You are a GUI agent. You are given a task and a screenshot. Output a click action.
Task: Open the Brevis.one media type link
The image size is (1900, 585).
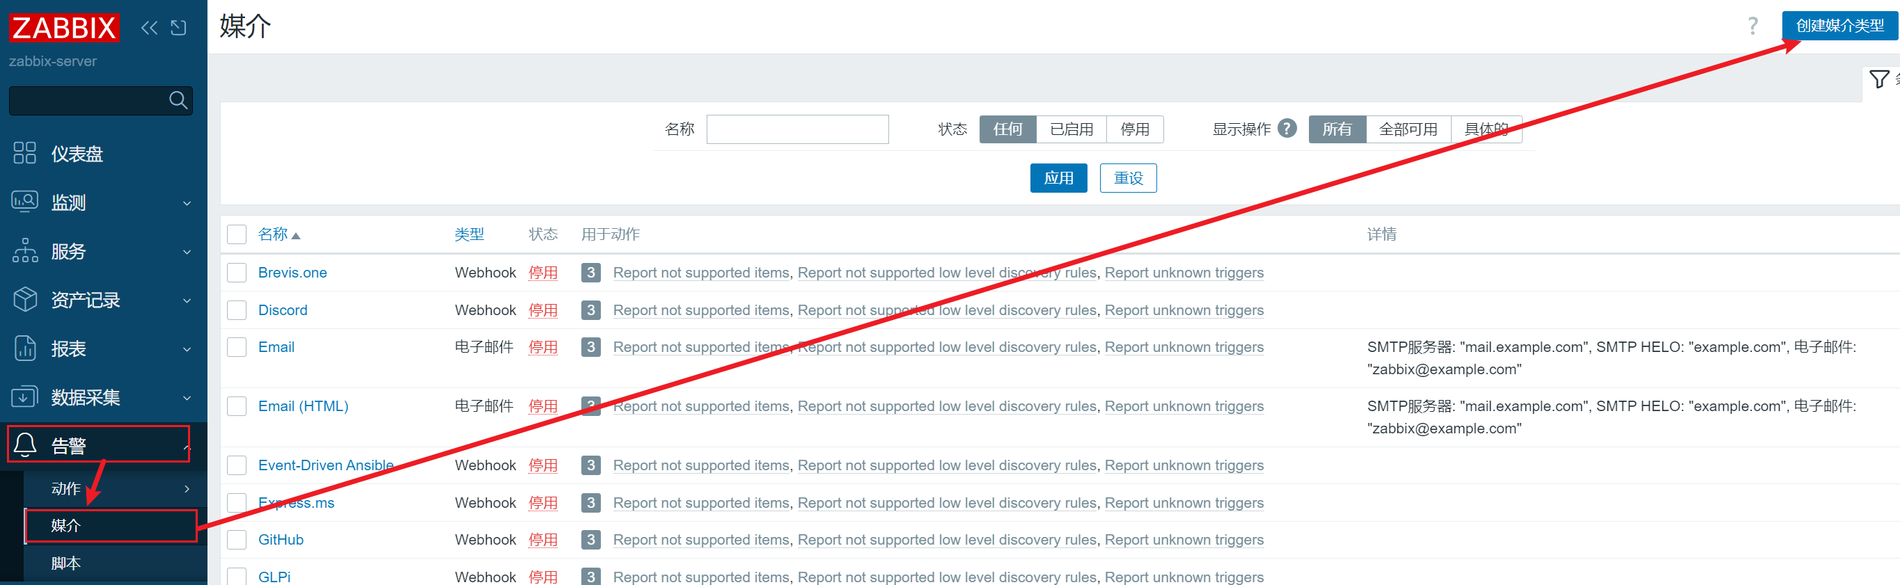[292, 273]
